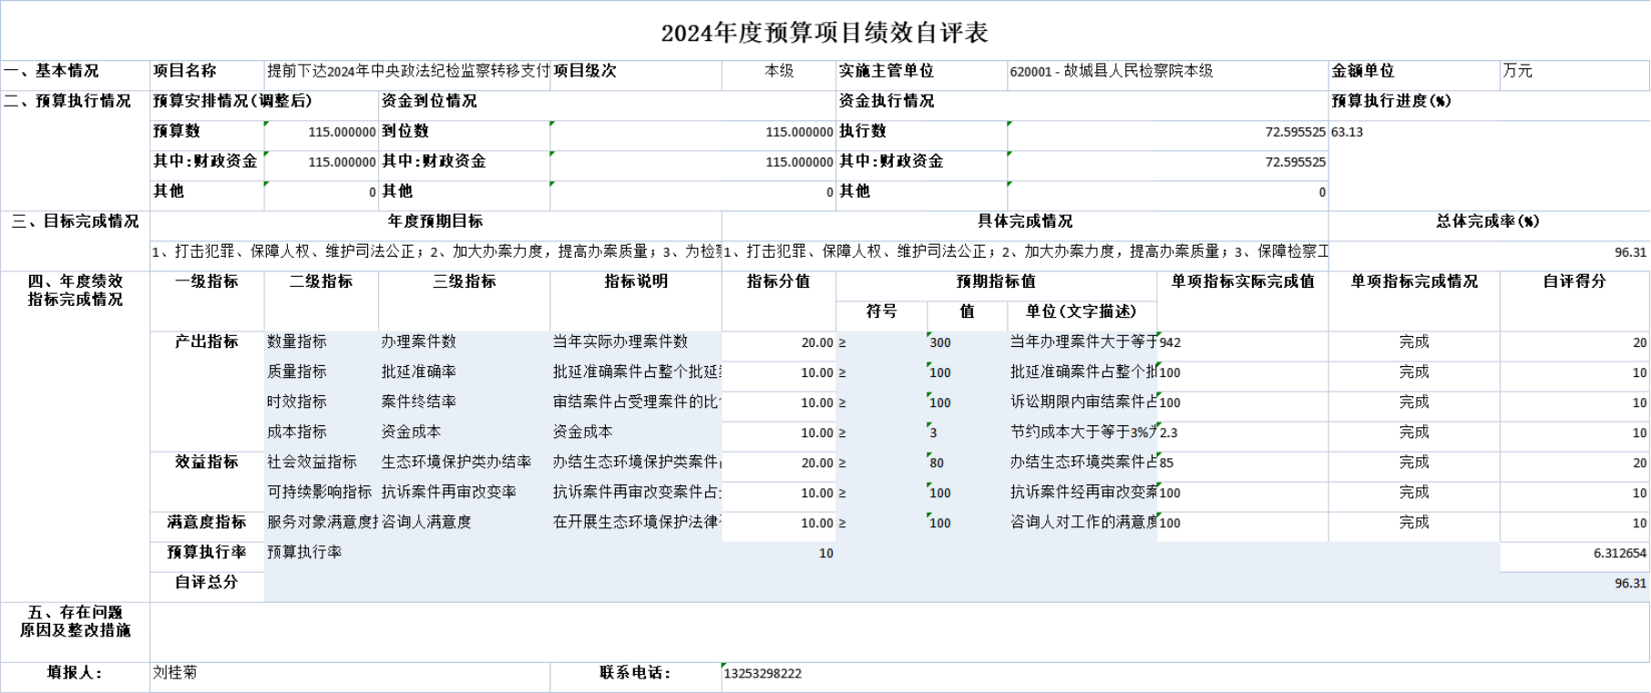Select the 办理案件数 indicator cell
Viewport: 1651px width, 693px height.
coord(463,341)
